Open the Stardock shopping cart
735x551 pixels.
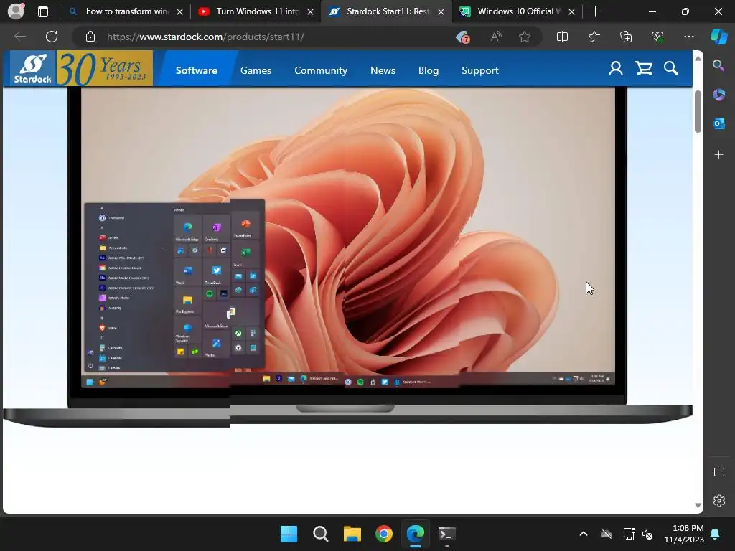[644, 69]
